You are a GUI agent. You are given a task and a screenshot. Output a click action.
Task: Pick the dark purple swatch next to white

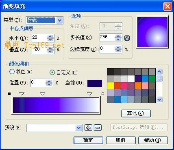click(x=138, y=79)
